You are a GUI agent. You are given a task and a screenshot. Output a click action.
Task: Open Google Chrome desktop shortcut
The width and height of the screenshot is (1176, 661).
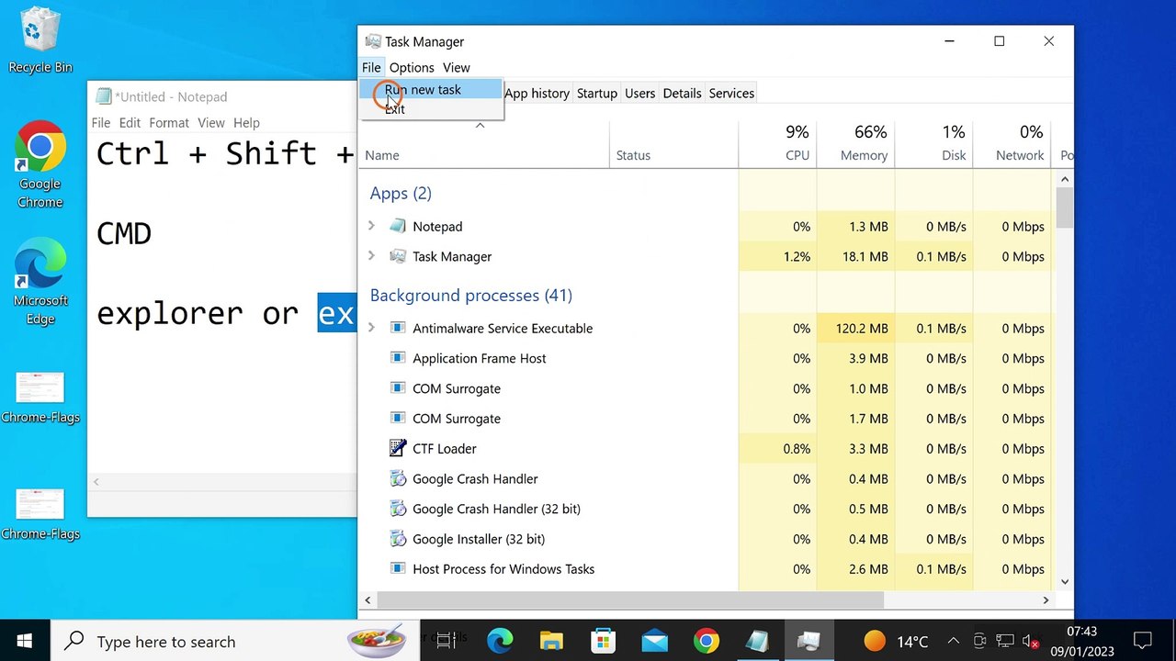pyautogui.click(x=40, y=163)
